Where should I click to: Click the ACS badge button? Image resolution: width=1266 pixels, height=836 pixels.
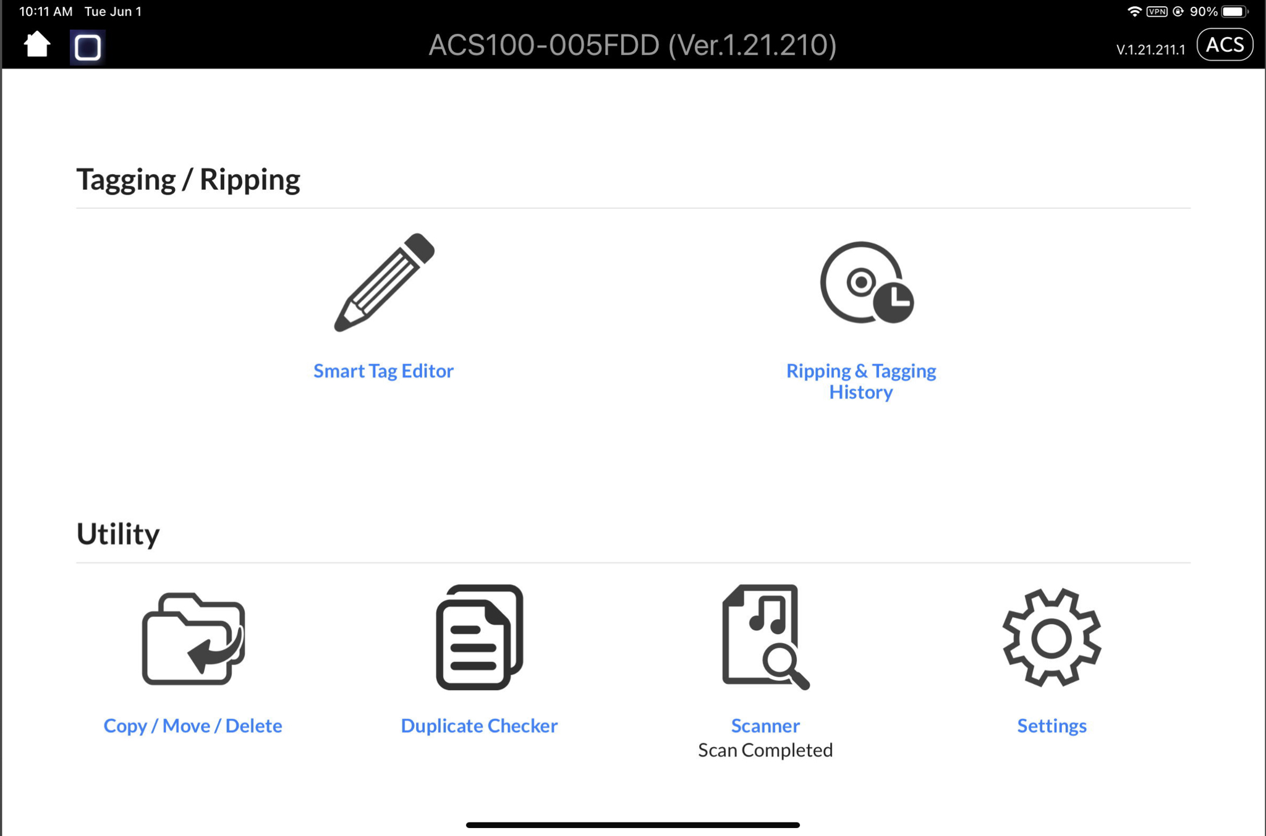tap(1226, 44)
